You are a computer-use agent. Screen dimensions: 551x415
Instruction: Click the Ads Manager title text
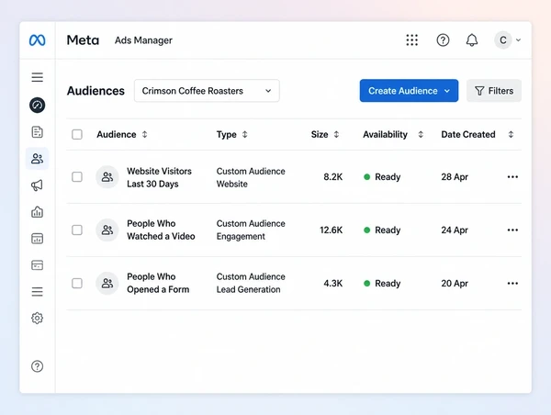pos(143,40)
